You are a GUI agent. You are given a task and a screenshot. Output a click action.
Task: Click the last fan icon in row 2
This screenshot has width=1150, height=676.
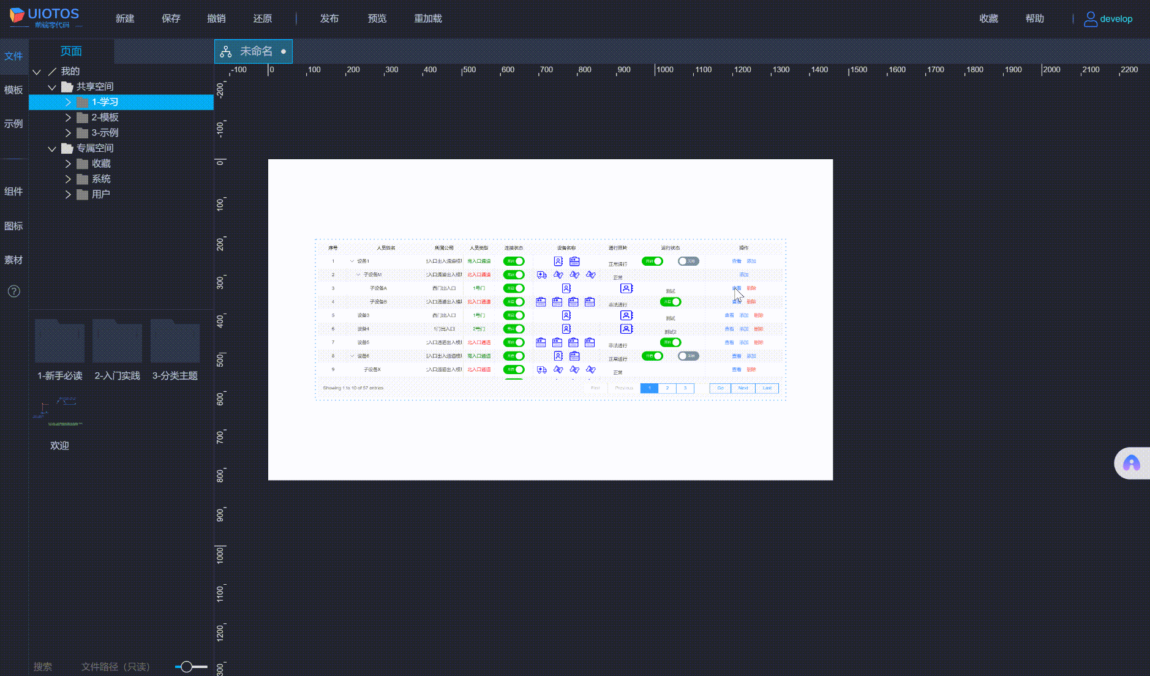pos(591,275)
